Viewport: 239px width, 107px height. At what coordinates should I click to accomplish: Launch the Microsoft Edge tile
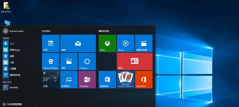(x=51, y=61)
